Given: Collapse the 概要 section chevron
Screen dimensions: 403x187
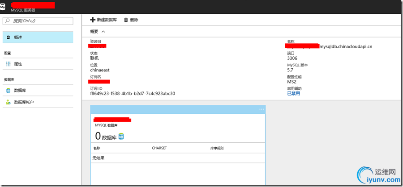Looking at the screenshot, I should tap(103, 32).
